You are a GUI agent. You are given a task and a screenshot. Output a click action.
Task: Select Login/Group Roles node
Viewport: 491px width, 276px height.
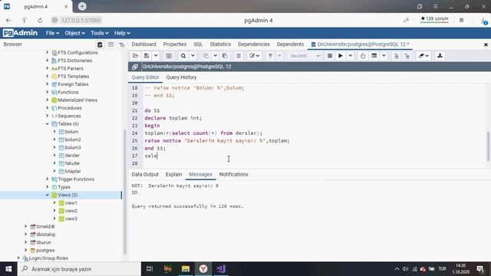pos(48,258)
